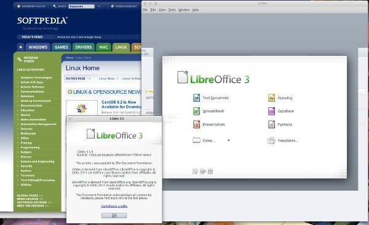
Task: Click the Softpedia Reviews link
Action: tap(34, 202)
